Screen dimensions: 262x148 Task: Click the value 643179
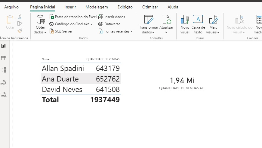(x=108, y=69)
